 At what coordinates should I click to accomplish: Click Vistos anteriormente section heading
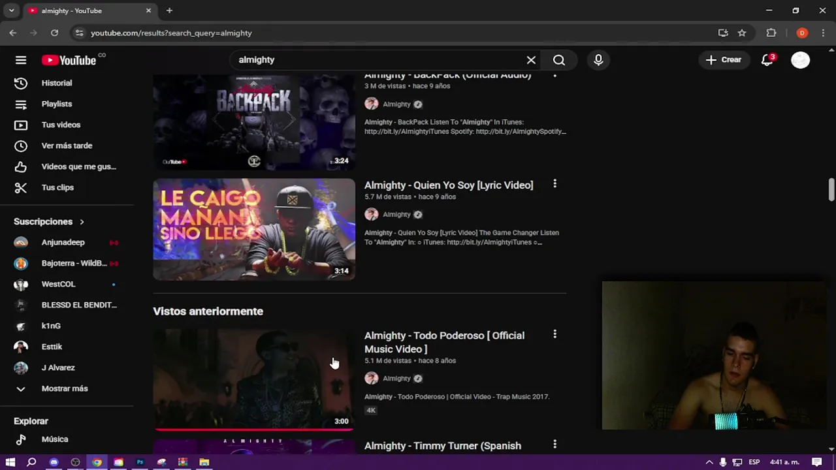pos(208,311)
